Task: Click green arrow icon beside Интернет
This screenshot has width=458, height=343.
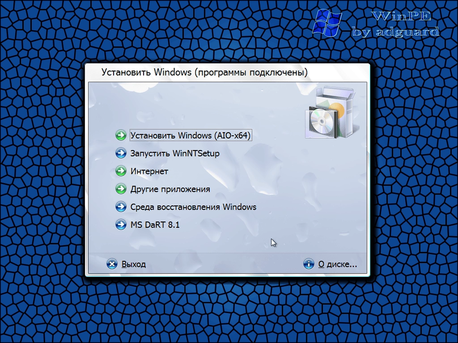Action: pos(121,171)
